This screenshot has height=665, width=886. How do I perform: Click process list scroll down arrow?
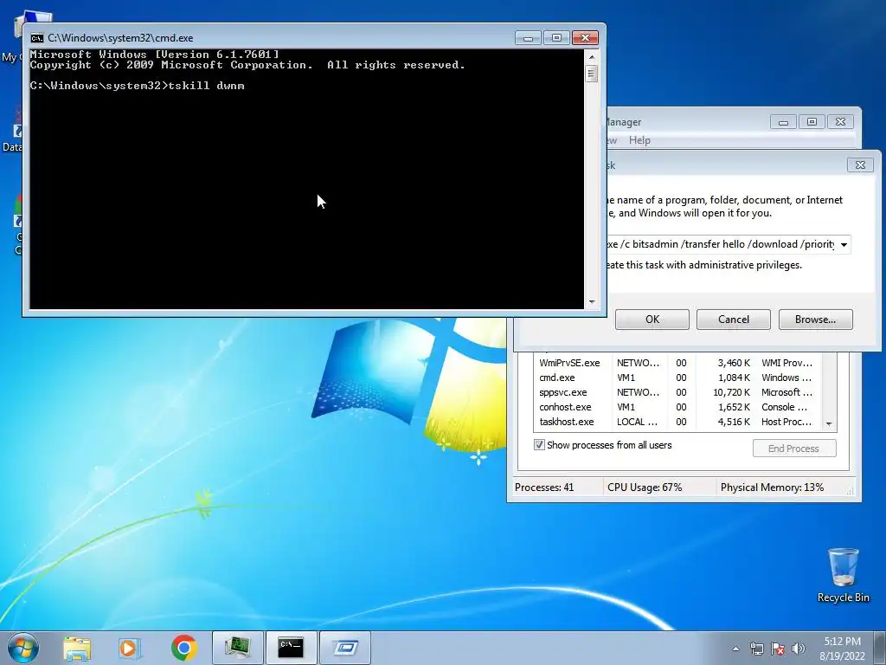(x=829, y=423)
